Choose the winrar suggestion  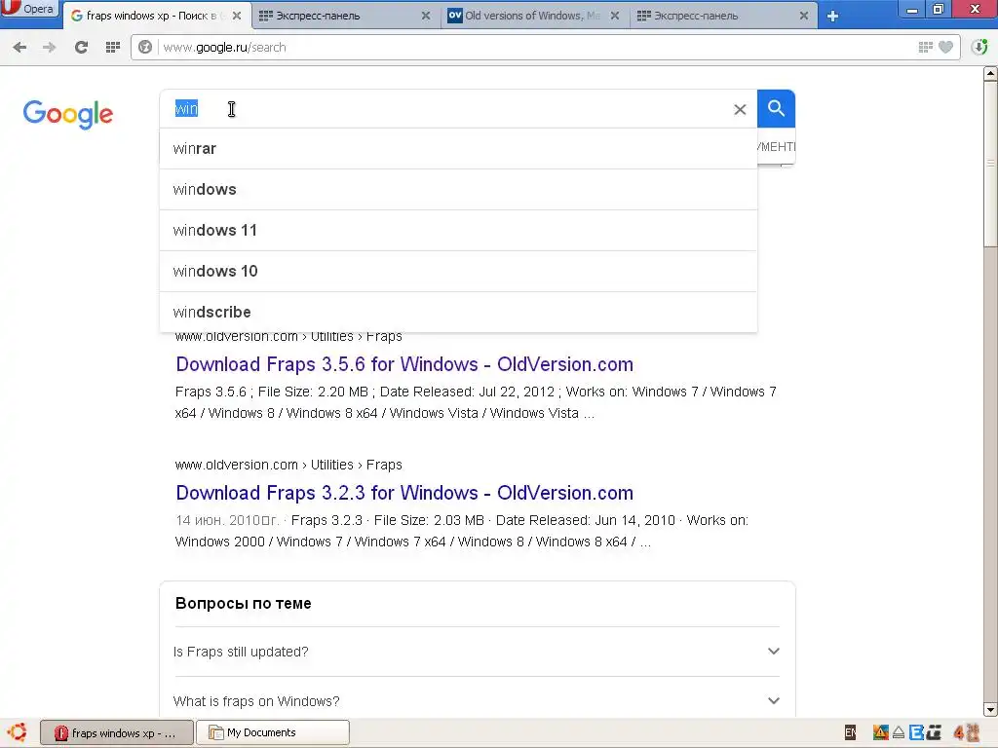pyautogui.click(x=458, y=149)
